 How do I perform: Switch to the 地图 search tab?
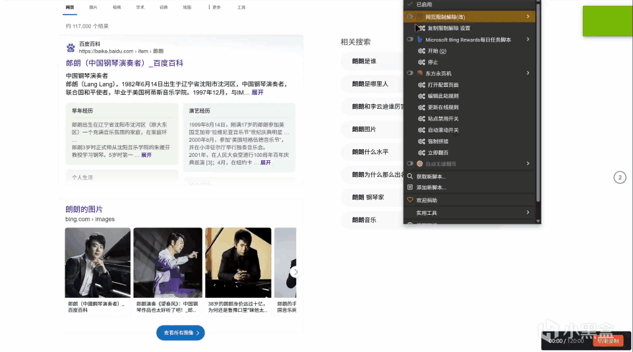click(187, 7)
